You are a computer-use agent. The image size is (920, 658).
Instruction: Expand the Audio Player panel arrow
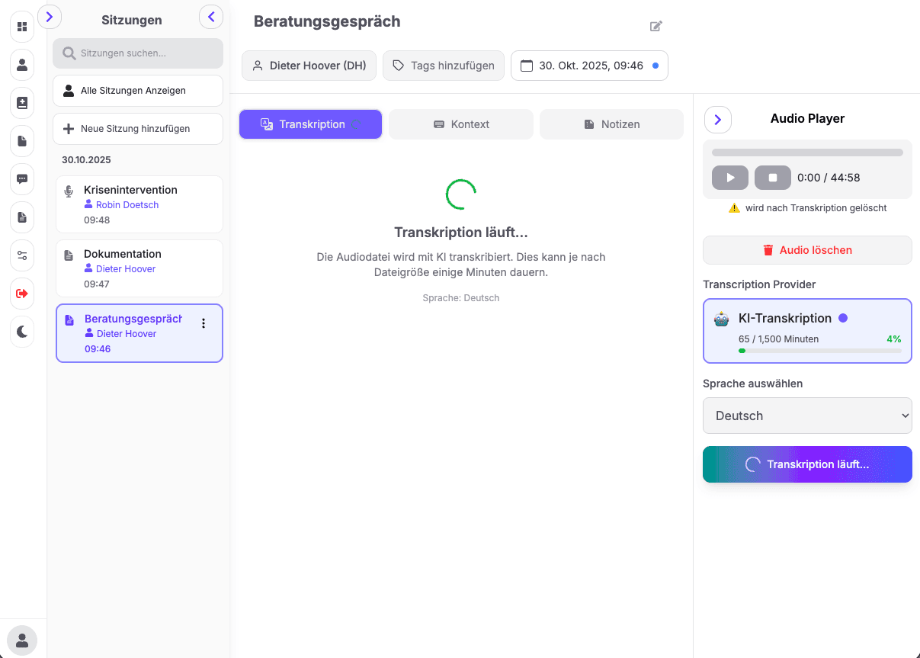[x=717, y=120]
